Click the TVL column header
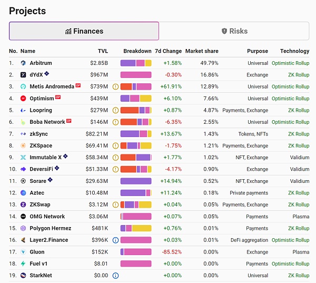316x283 pixels. (103, 51)
